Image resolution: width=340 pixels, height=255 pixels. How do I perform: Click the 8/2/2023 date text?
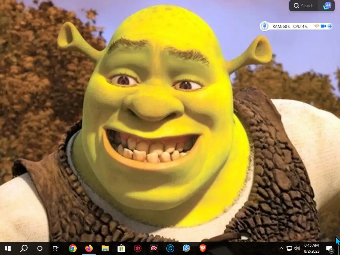tap(311, 251)
